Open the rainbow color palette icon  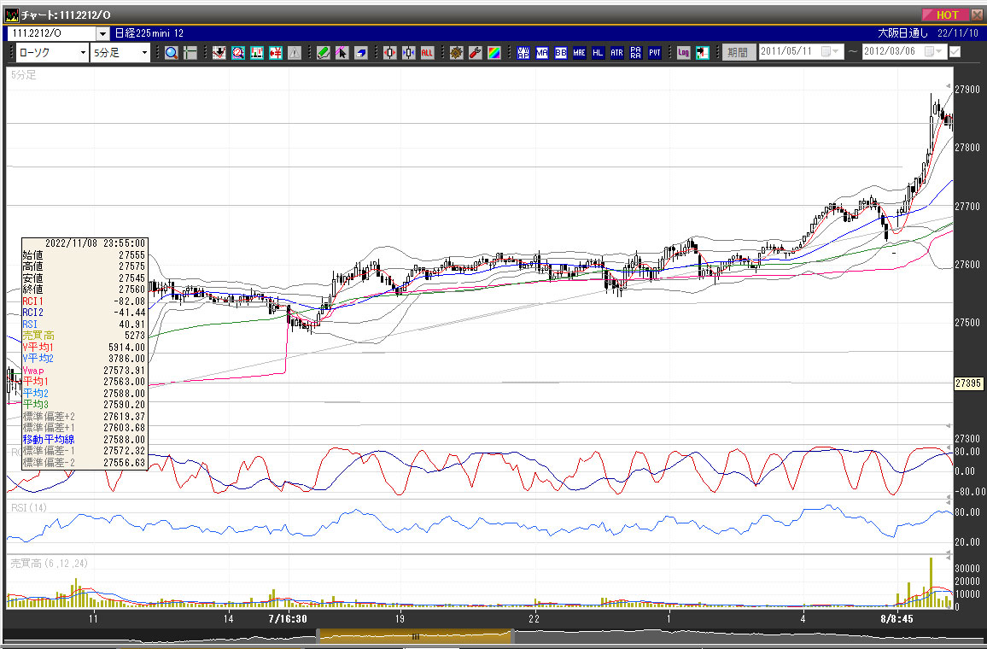pyautogui.click(x=494, y=53)
